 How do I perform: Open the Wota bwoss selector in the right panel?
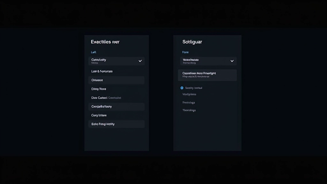pyautogui.click(x=208, y=61)
